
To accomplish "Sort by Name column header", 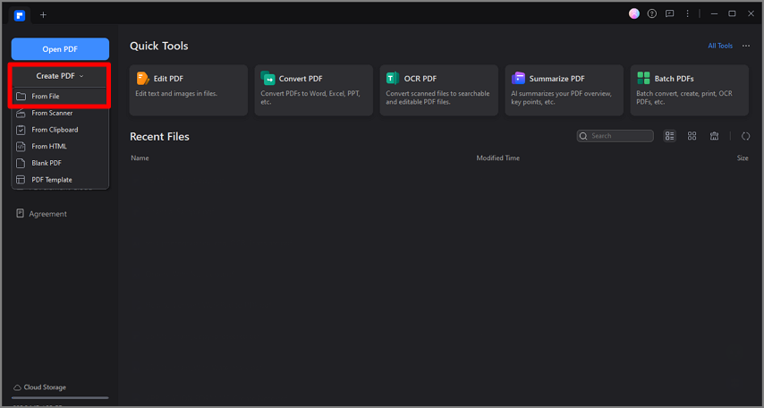I will (x=140, y=158).
